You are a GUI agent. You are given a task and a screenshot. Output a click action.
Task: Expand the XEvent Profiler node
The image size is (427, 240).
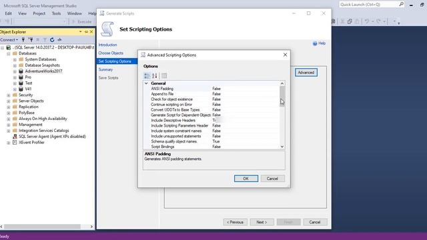coord(9,143)
